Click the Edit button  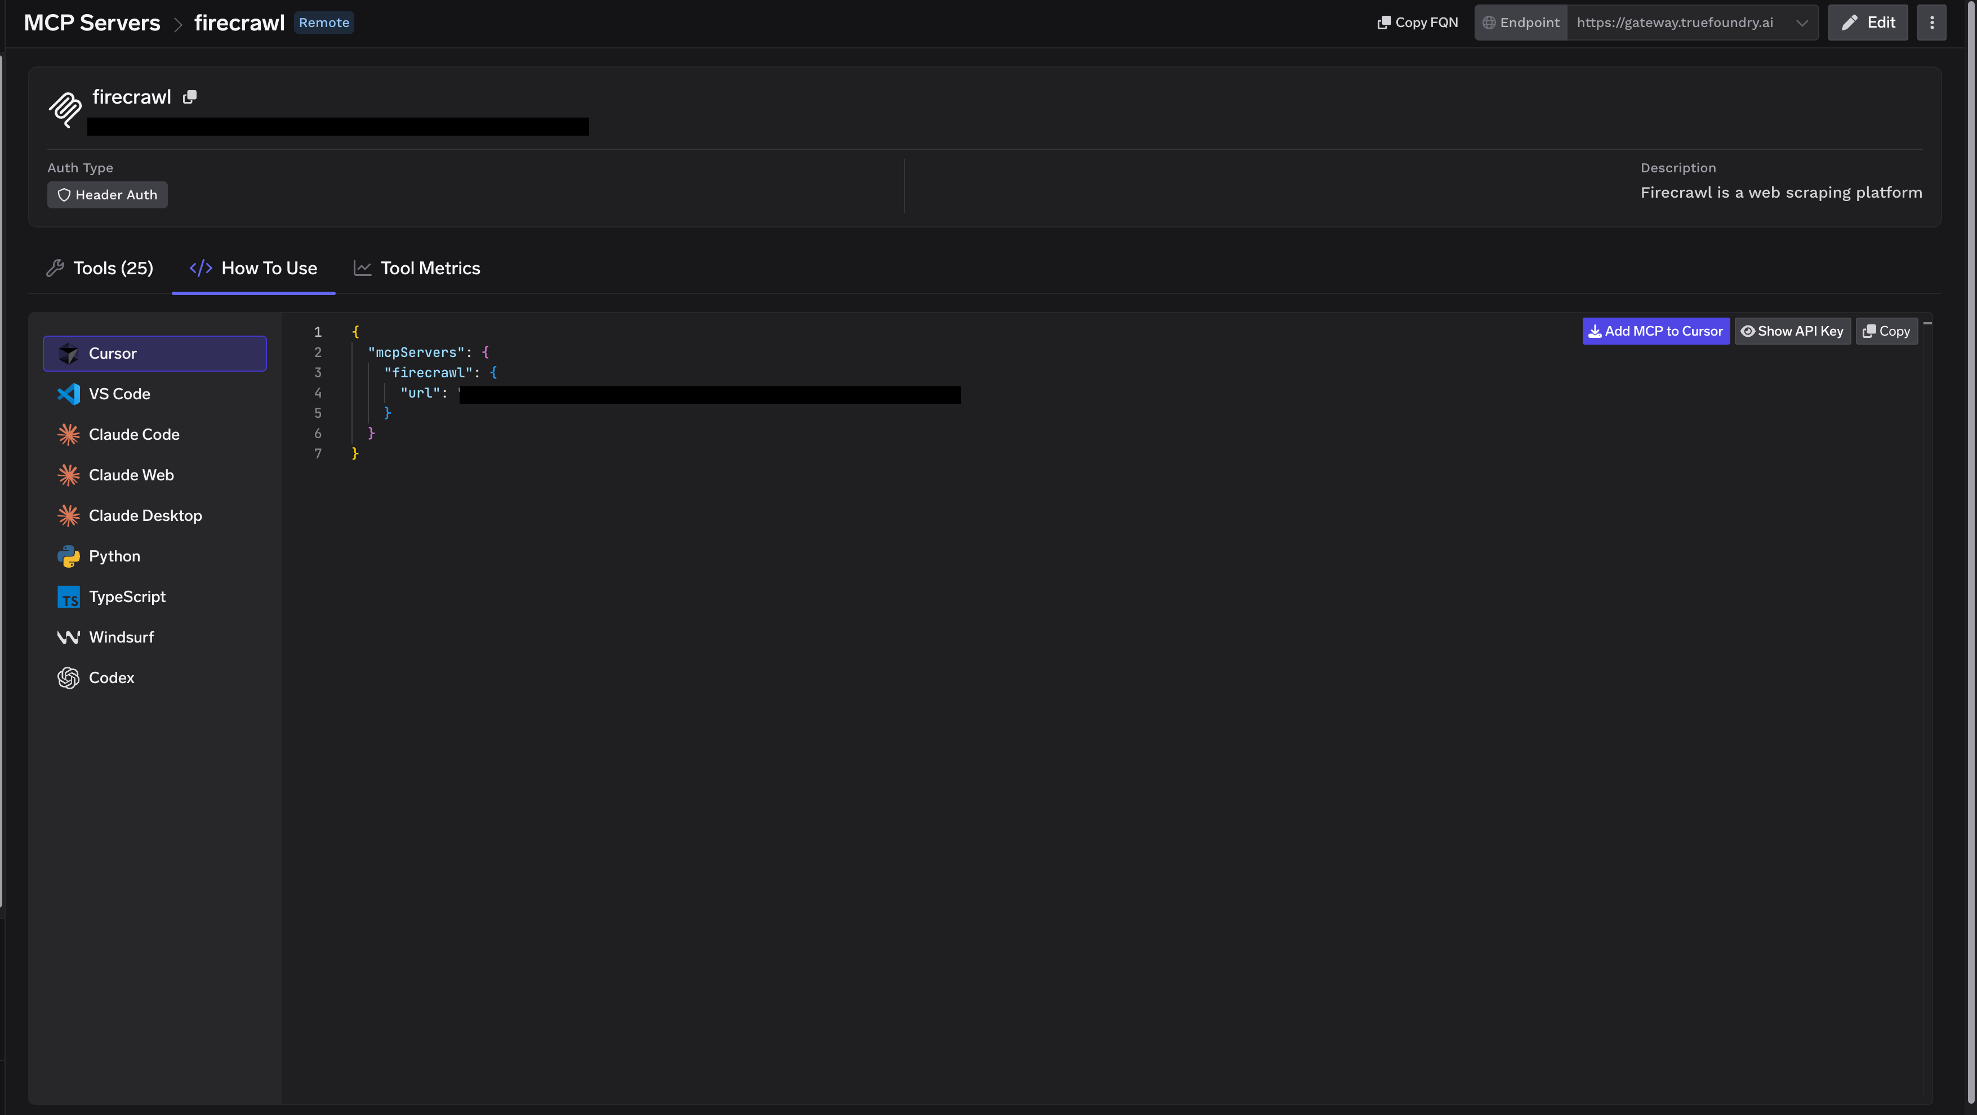(1867, 23)
